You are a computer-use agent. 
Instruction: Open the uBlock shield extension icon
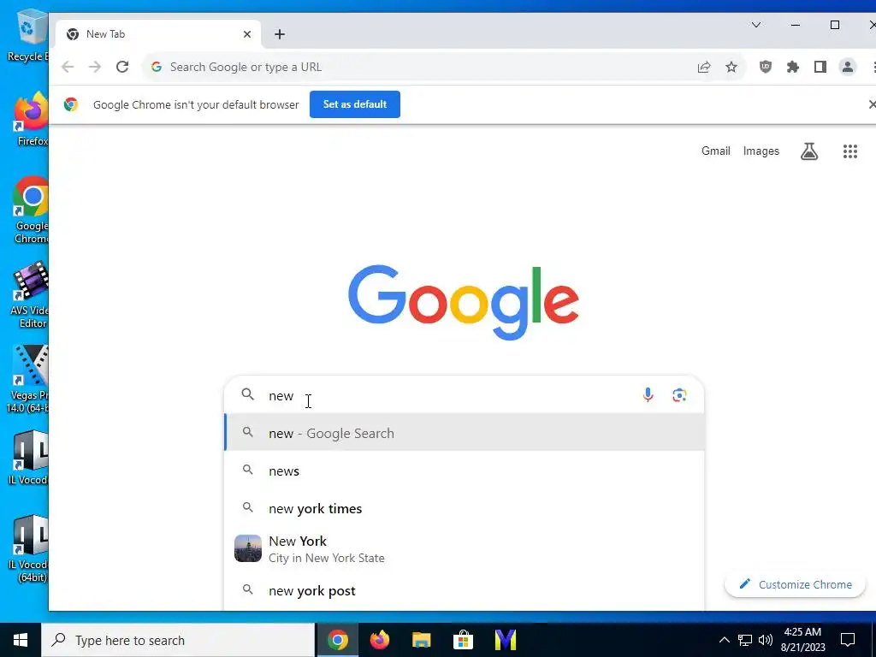coord(766,67)
